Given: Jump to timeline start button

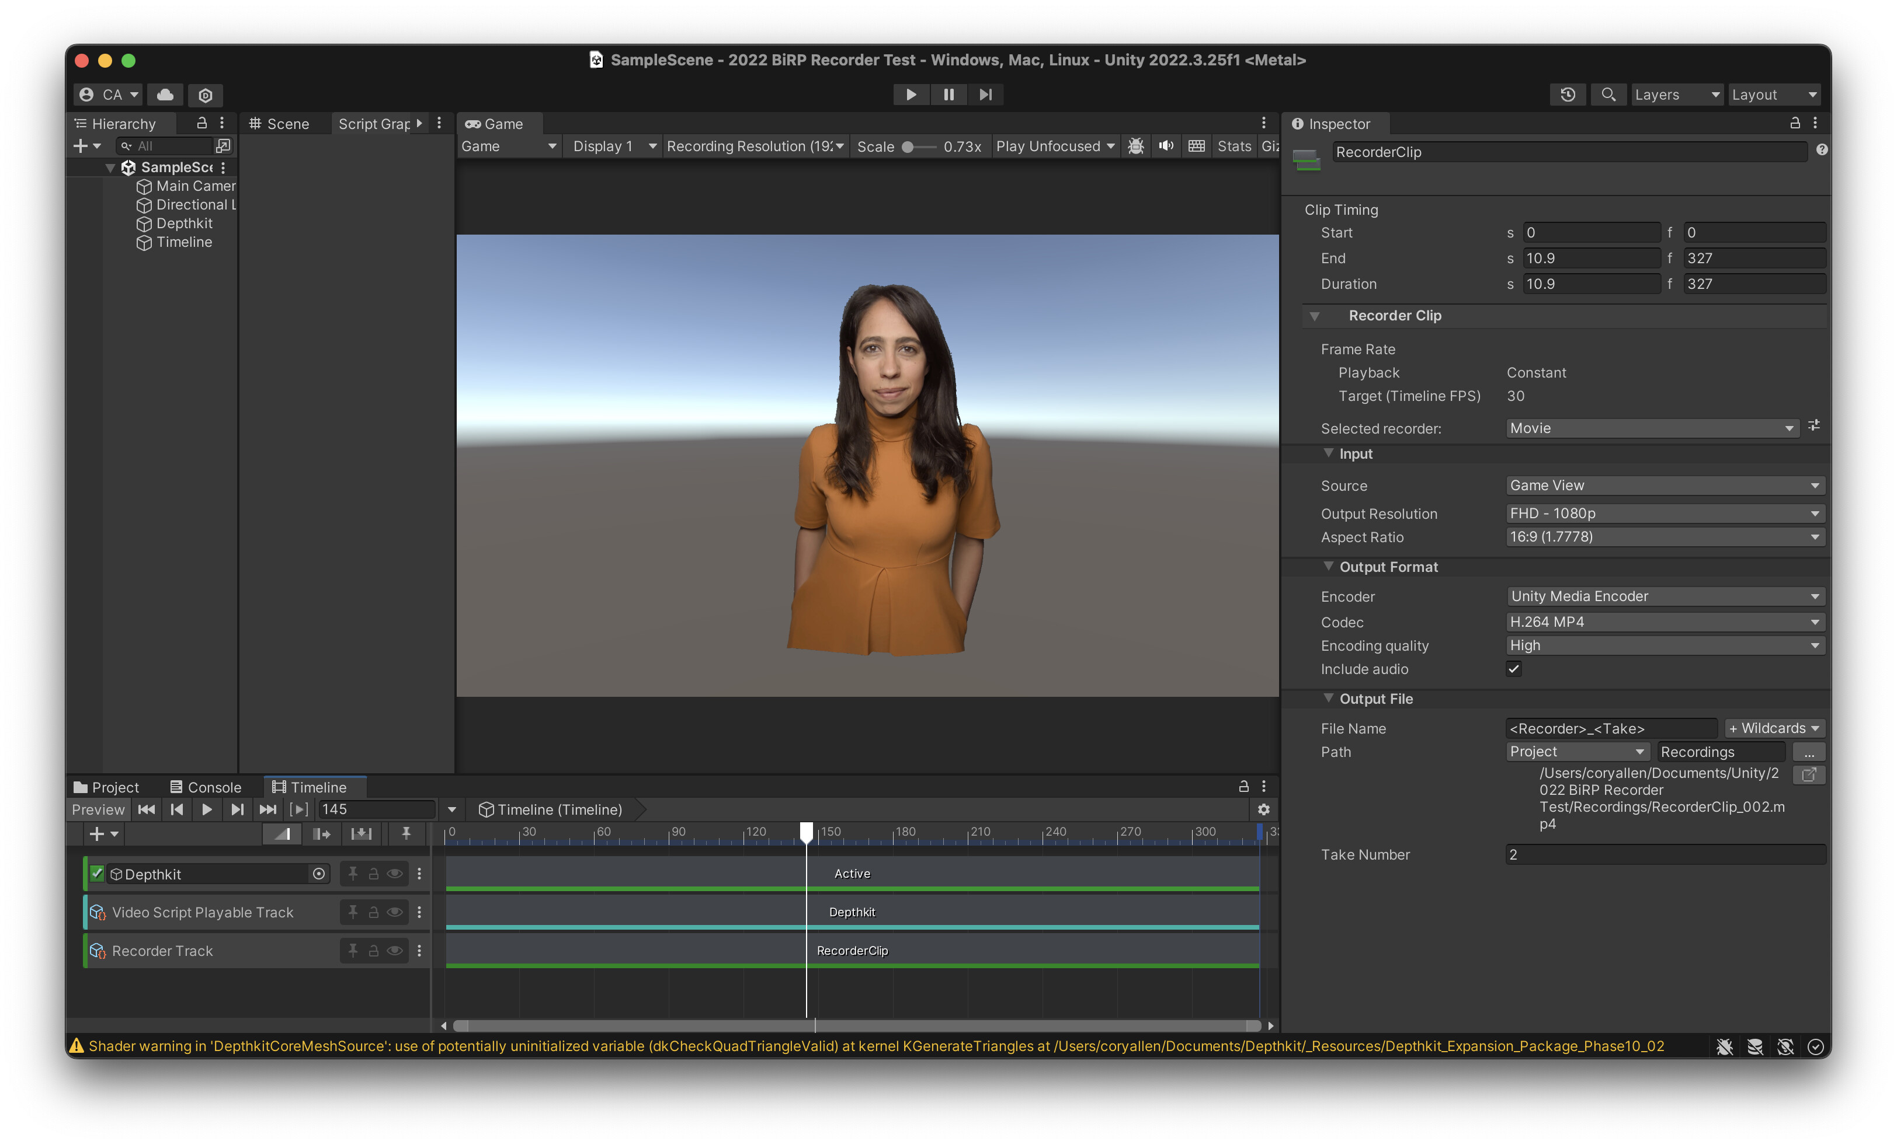Looking at the screenshot, I should pos(146,809).
